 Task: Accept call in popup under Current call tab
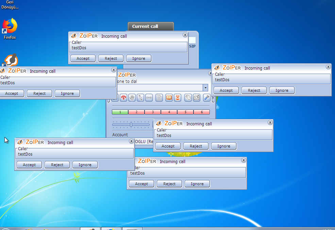83,58
